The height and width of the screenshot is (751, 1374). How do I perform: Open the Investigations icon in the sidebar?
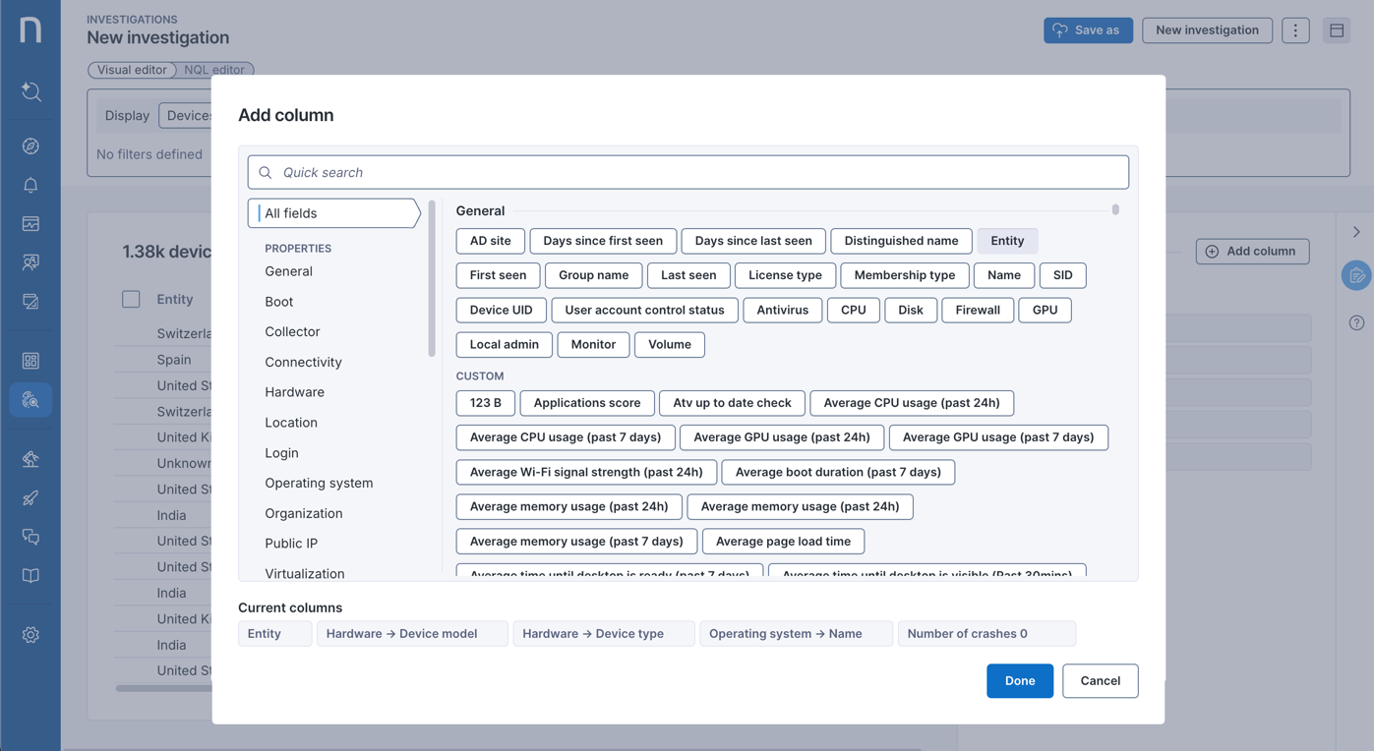30,399
